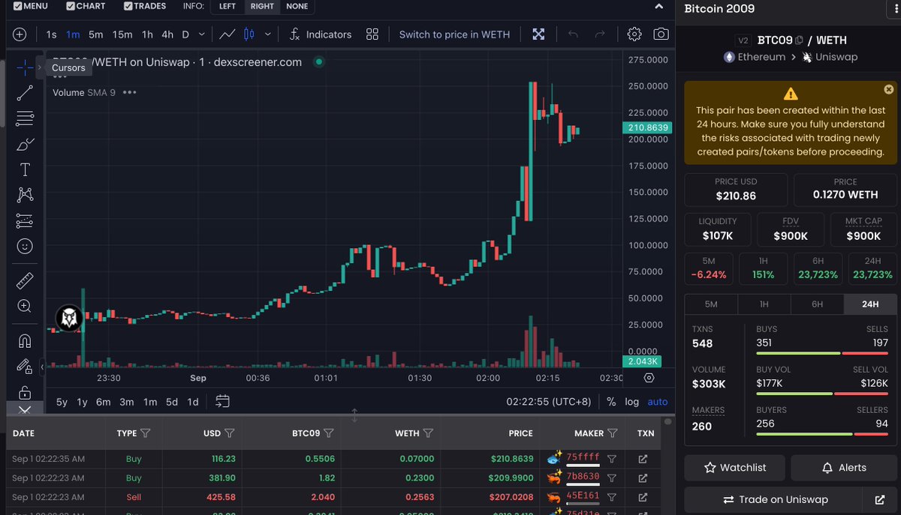901x515 pixels.
Task: Click Trade on Uniswap button
Action: click(x=775, y=499)
